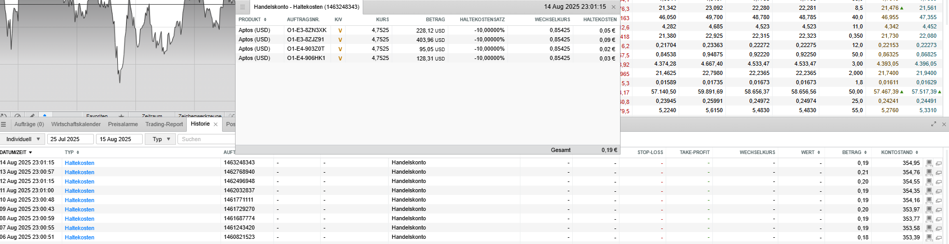Click the start date field 25 Jul 2025

[71, 139]
